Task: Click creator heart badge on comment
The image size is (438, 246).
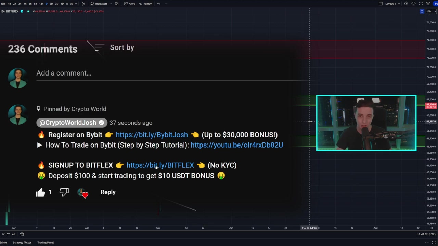Action: 83,193
